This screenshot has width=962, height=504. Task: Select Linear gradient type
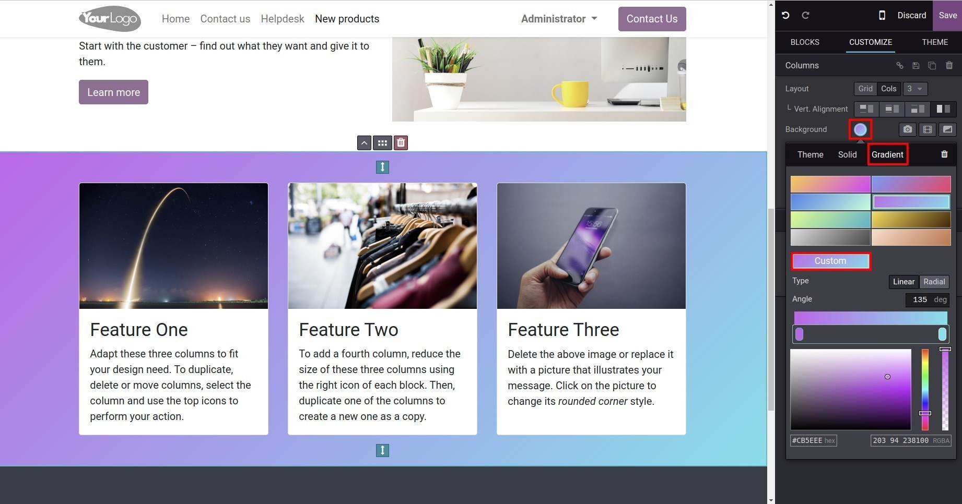(x=904, y=282)
